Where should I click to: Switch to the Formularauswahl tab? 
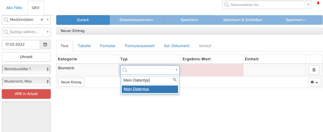pyautogui.click(x=140, y=46)
